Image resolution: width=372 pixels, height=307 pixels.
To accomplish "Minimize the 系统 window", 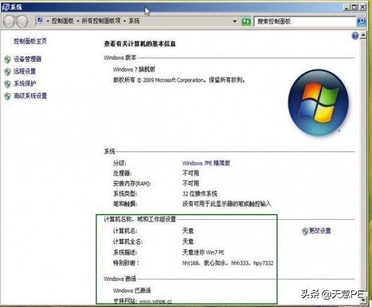I will click(347, 7).
